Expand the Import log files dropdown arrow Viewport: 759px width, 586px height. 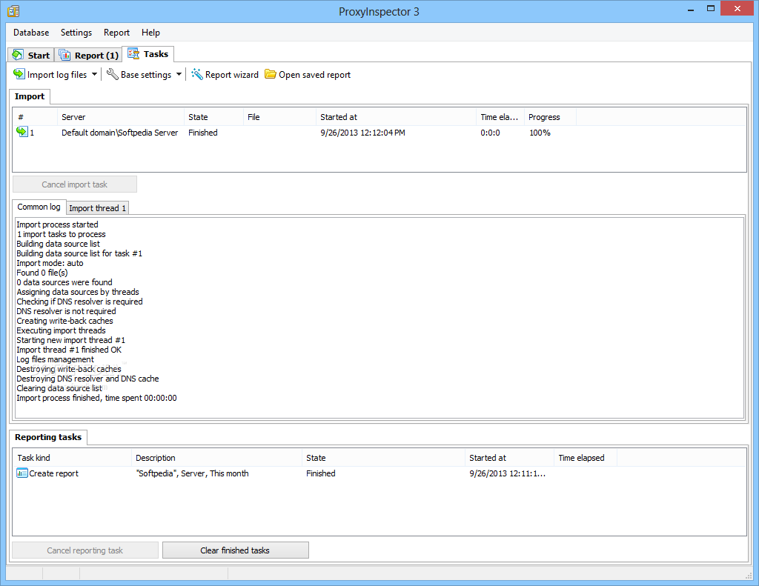(x=94, y=75)
